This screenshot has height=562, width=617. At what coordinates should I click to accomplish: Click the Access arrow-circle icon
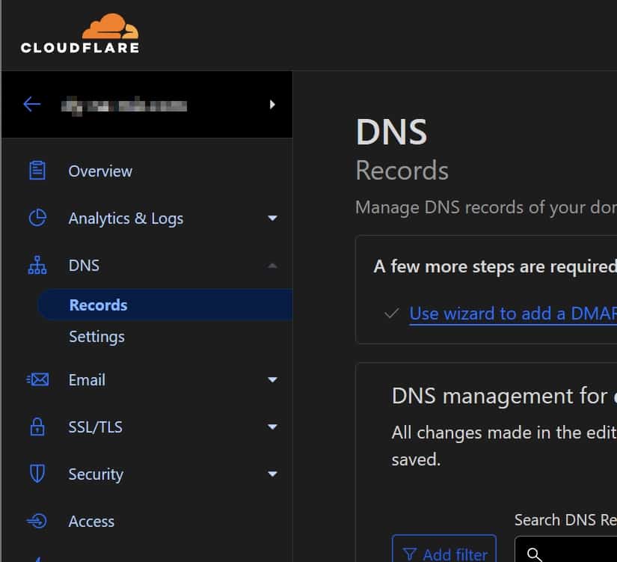tap(37, 522)
